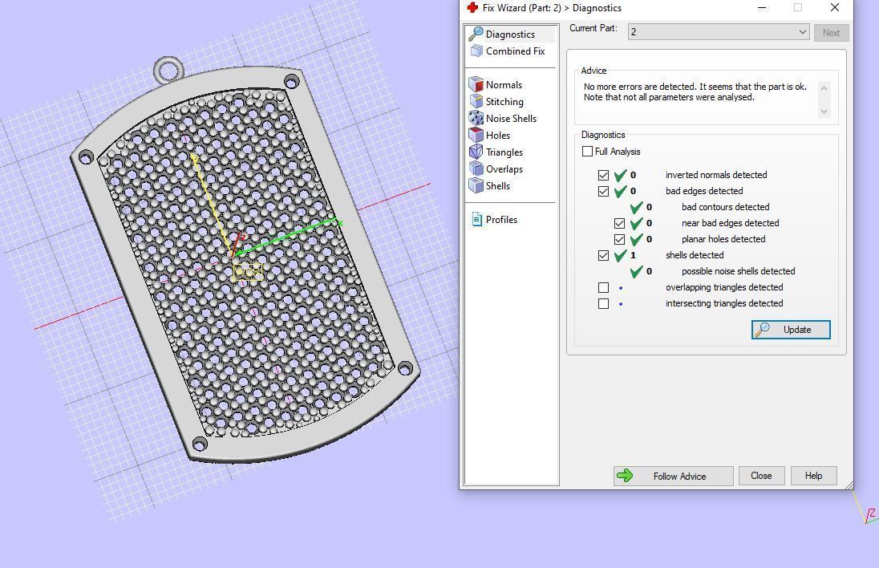Click the Follow Advice button text
The image size is (879, 568).
point(679,476)
